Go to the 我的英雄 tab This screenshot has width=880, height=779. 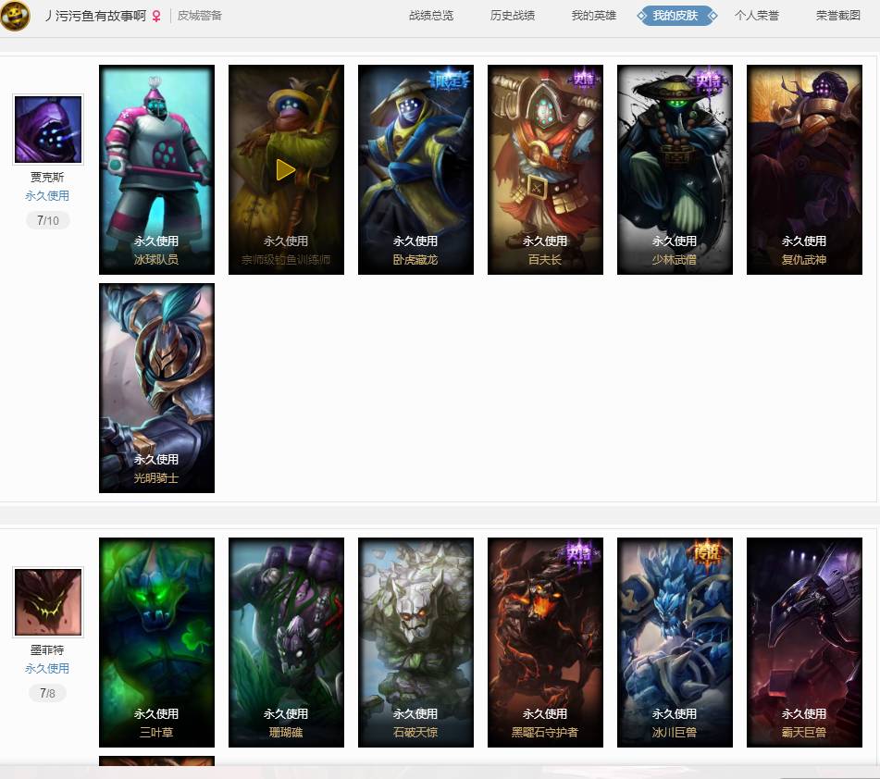pyautogui.click(x=594, y=16)
